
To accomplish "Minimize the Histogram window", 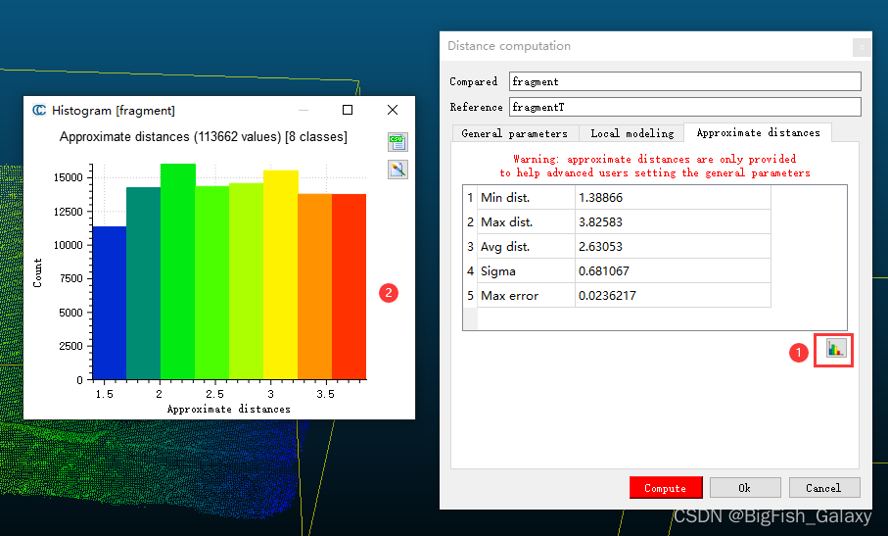I will point(304,110).
